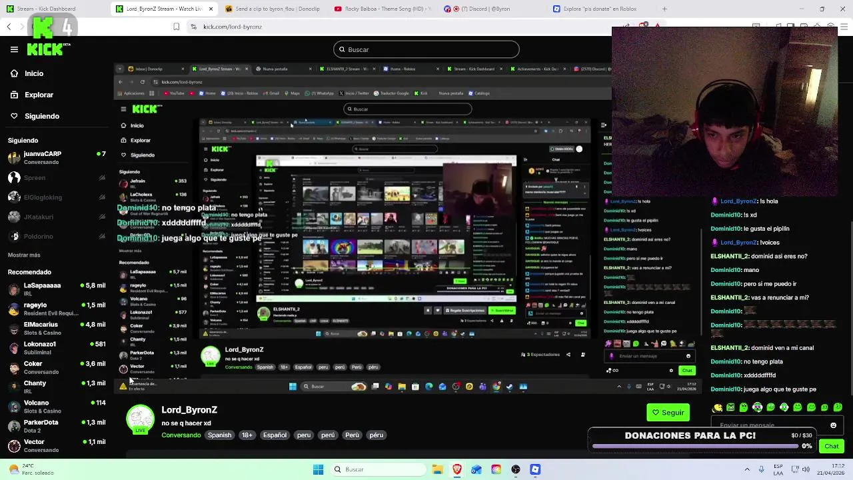The height and width of the screenshot is (480, 853).
Task: Open Explorar in the Kick sidebar
Action: coord(31,95)
